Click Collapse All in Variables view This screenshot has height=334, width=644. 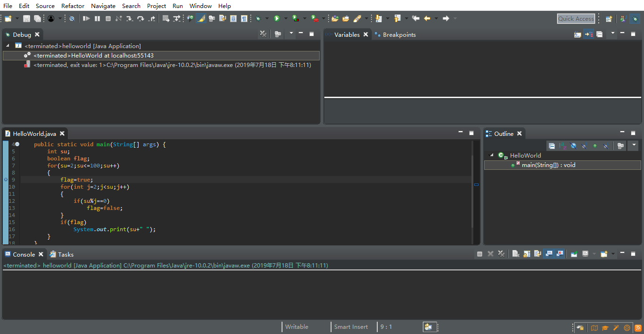599,34
